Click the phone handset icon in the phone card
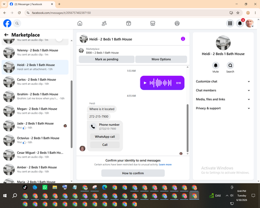This screenshot has height=208, width=260. [93, 126]
